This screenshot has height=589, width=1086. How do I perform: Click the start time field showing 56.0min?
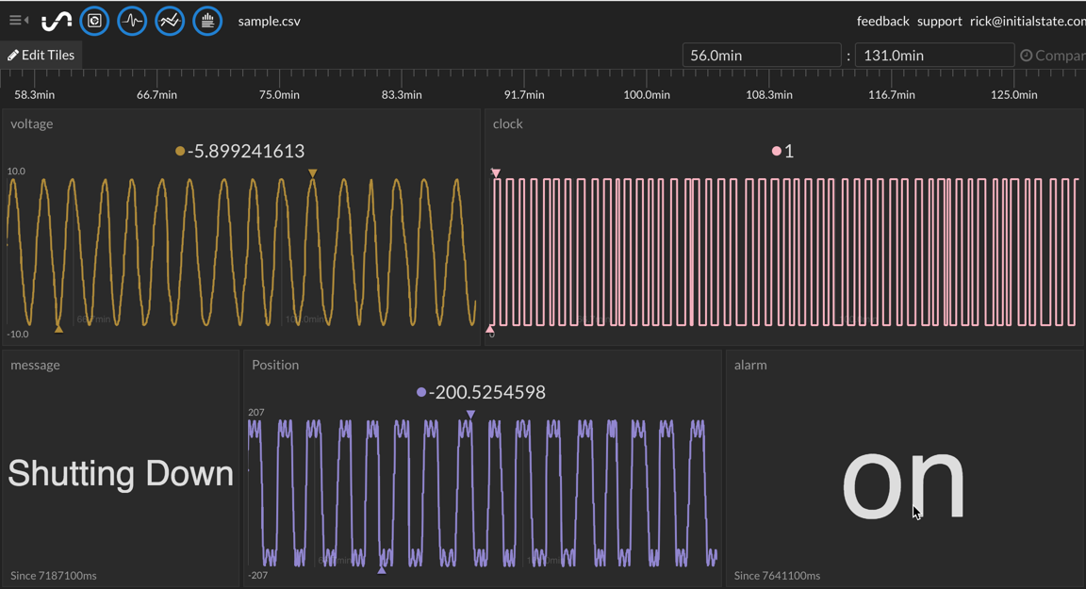pyautogui.click(x=761, y=56)
